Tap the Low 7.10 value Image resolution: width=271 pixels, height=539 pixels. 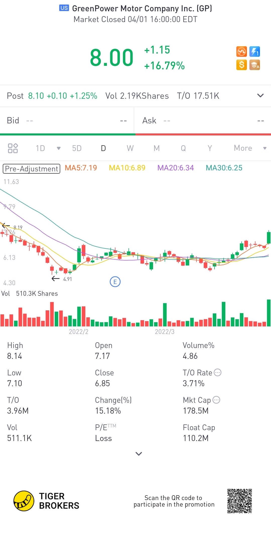click(x=15, y=383)
